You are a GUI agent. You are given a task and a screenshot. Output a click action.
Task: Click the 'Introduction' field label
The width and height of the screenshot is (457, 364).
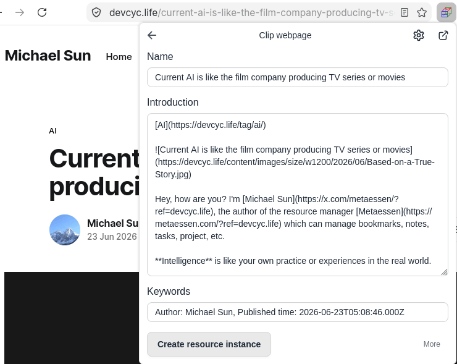click(172, 103)
